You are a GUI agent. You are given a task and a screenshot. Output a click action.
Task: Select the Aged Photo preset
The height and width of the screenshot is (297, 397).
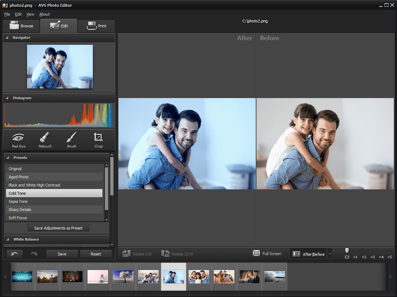click(x=54, y=177)
